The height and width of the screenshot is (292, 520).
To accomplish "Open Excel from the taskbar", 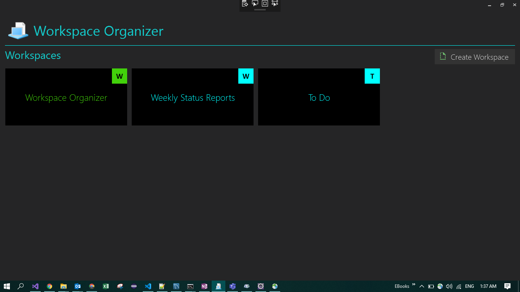I will (x=106, y=286).
